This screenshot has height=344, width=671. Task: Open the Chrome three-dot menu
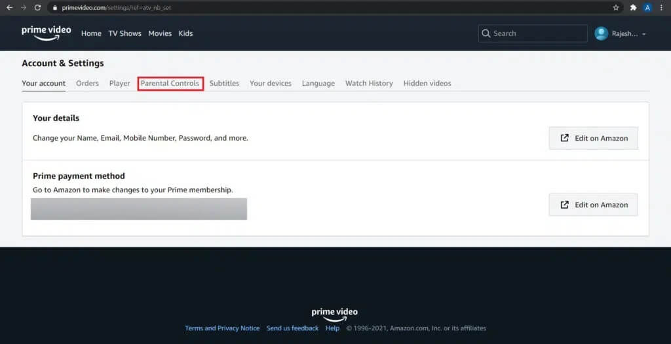[x=662, y=8]
